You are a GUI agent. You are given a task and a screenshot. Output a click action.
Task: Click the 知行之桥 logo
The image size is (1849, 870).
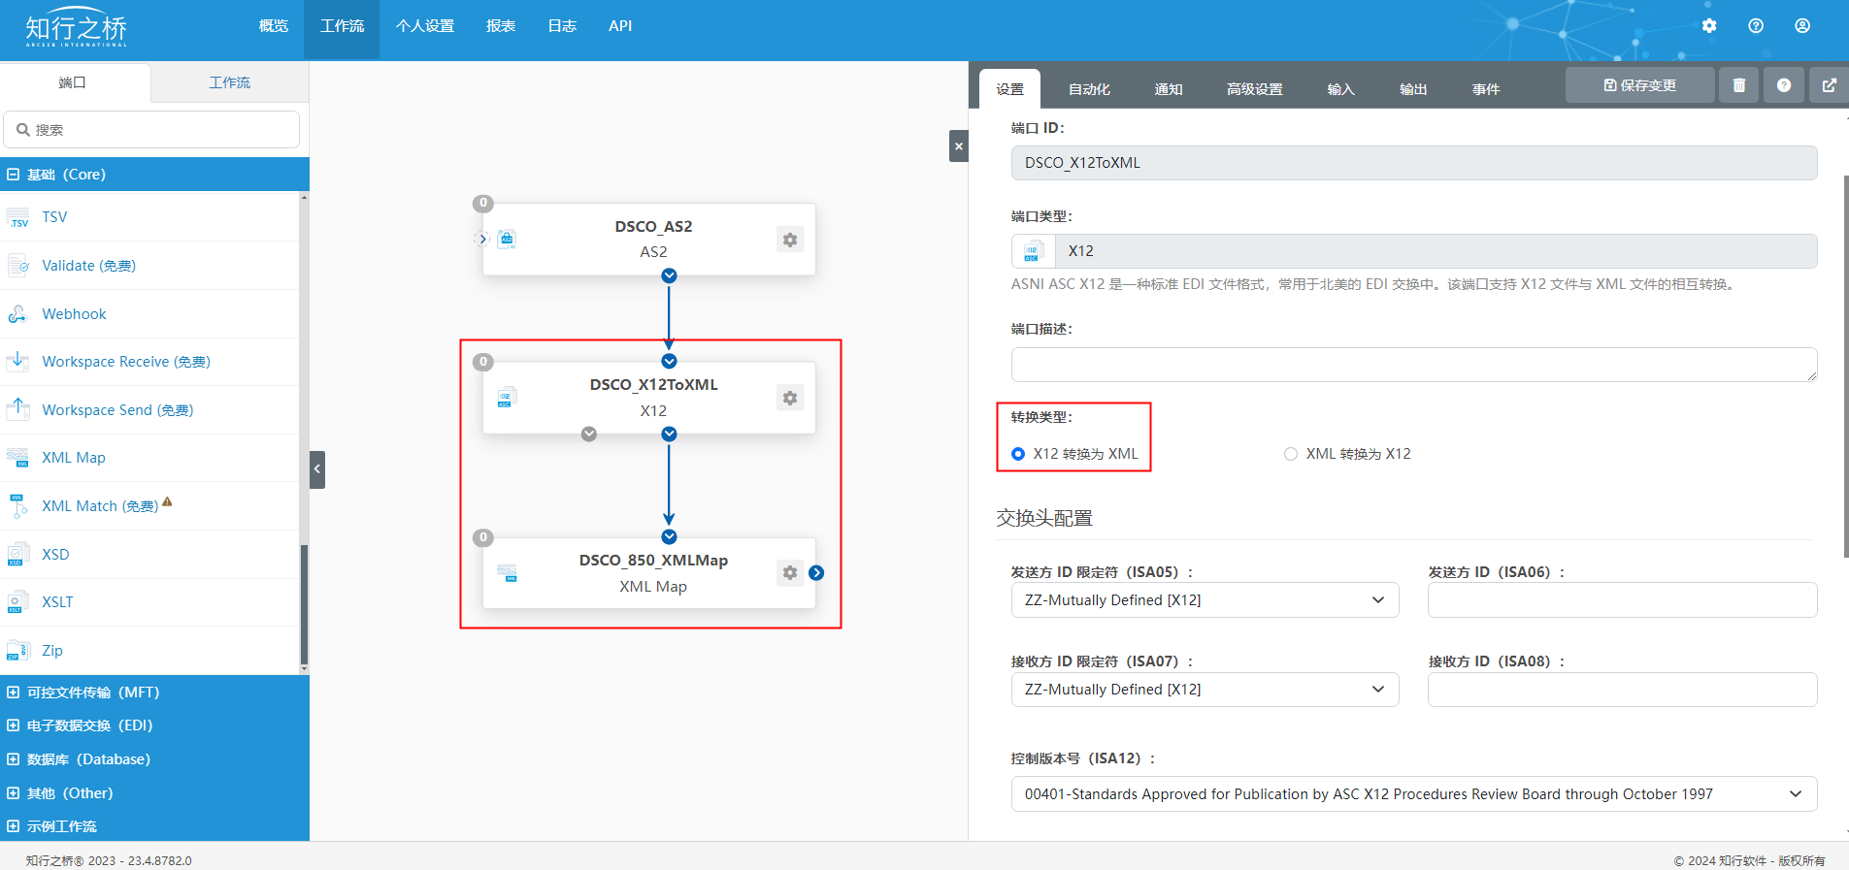(76, 28)
